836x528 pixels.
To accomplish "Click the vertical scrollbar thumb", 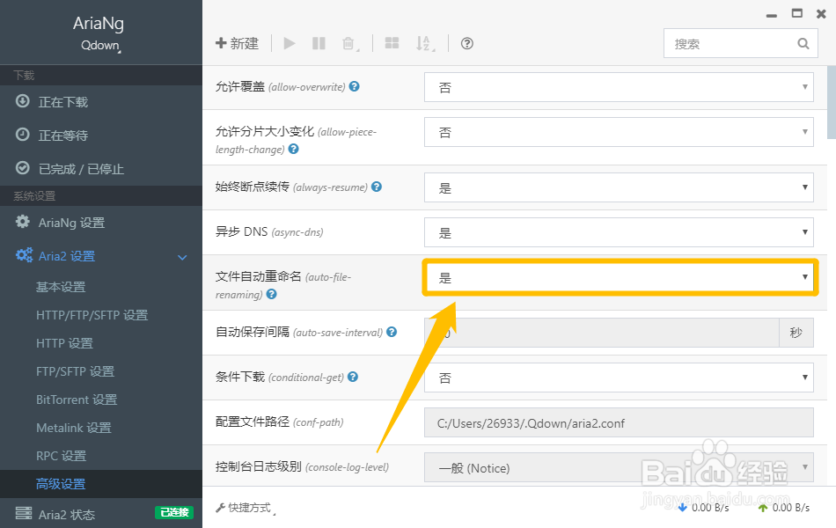I will click(832, 102).
